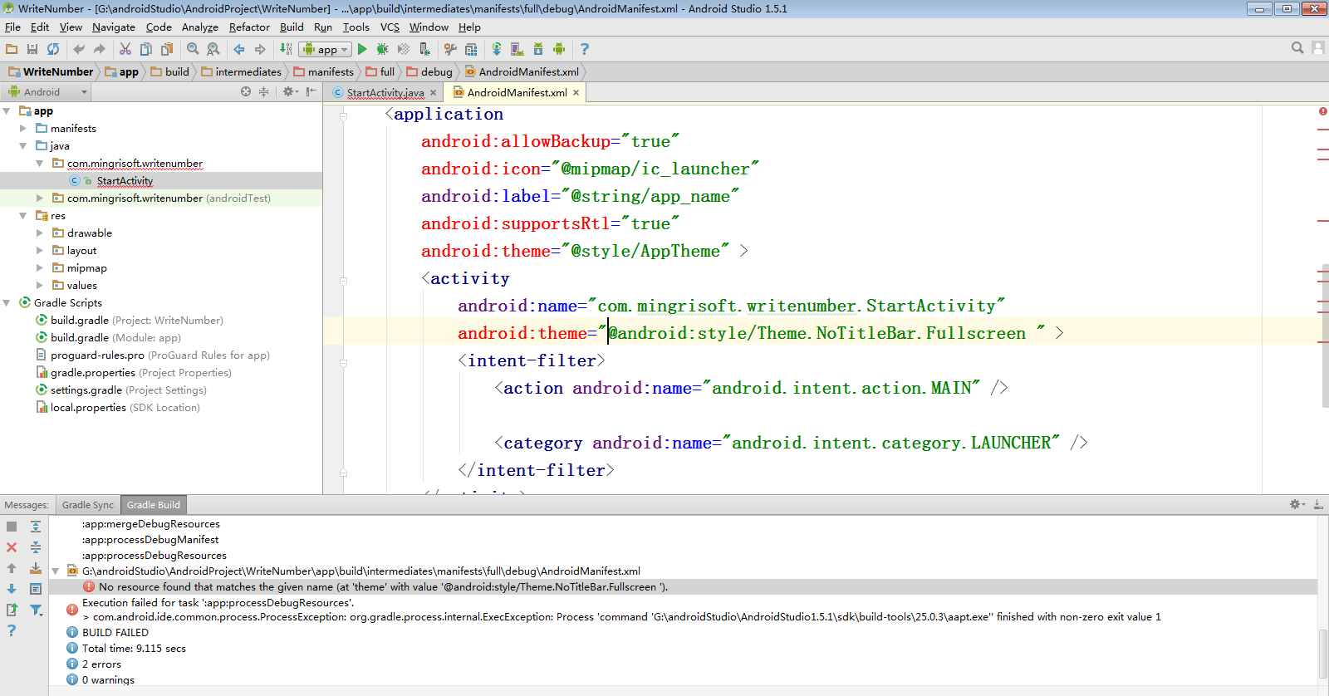
Task: Open the VCS menu
Action: click(x=390, y=27)
